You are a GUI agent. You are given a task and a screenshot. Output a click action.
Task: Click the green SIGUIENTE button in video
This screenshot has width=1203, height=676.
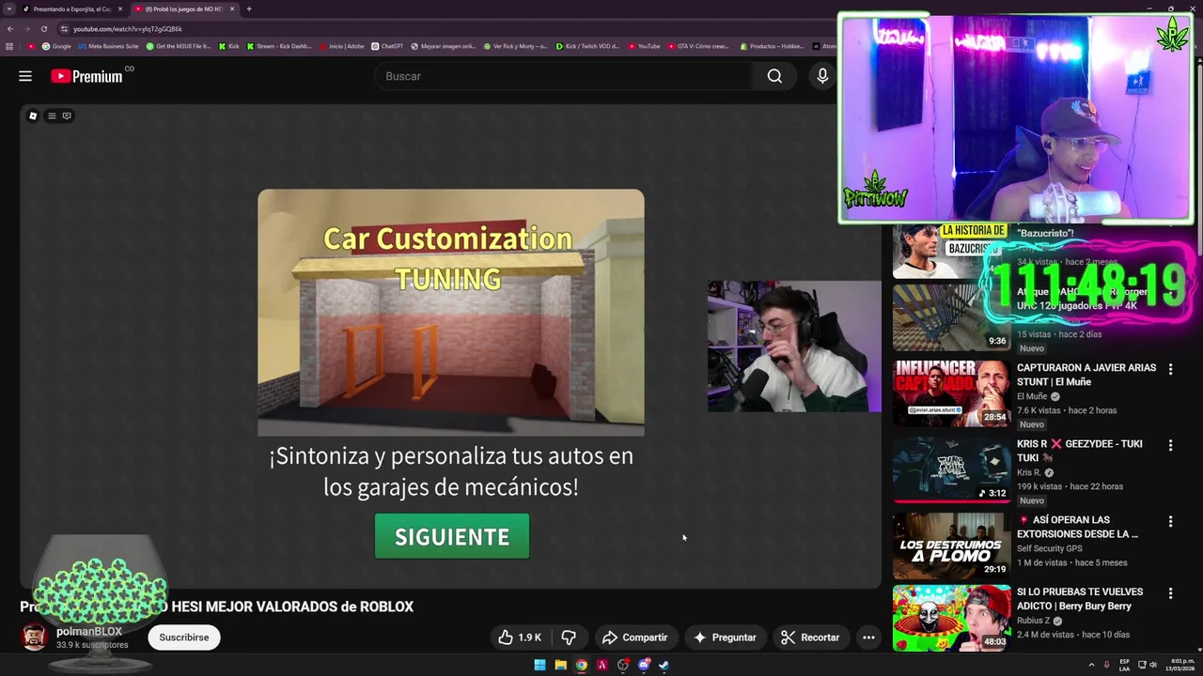click(452, 536)
